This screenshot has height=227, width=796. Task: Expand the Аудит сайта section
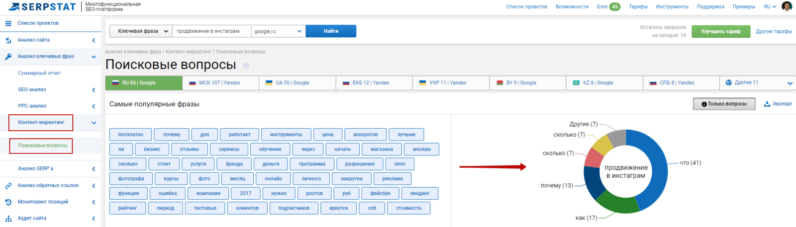[94, 219]
